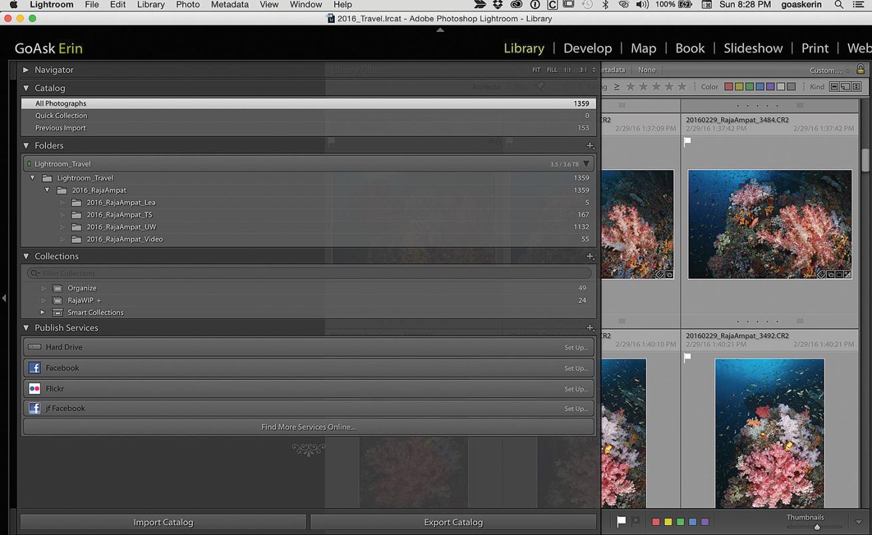The width and height of the screenshot is (872, 535).
Task: Toggle flag on photo 20160229_RajaAmpat_3484.CR2
Action: [688, 141]
